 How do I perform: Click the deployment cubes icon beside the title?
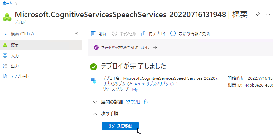click(7, 17)
